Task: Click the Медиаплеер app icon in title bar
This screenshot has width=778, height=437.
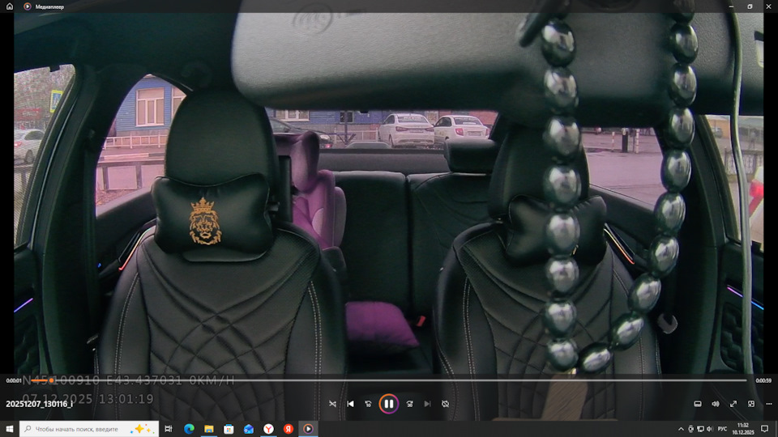Action: pyautogui.click(x=28, y=6)
